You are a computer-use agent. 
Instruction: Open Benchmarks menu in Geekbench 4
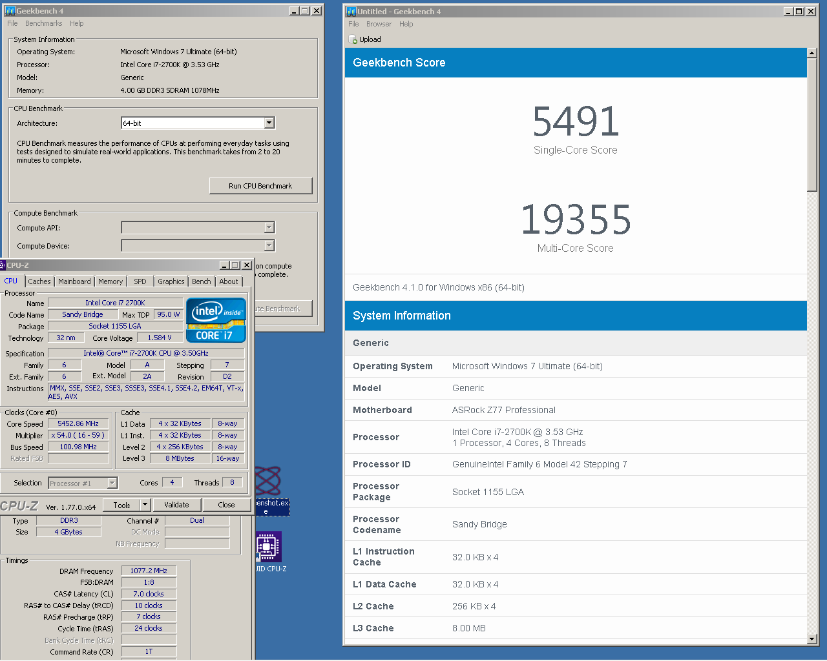(x=43, y=23)
